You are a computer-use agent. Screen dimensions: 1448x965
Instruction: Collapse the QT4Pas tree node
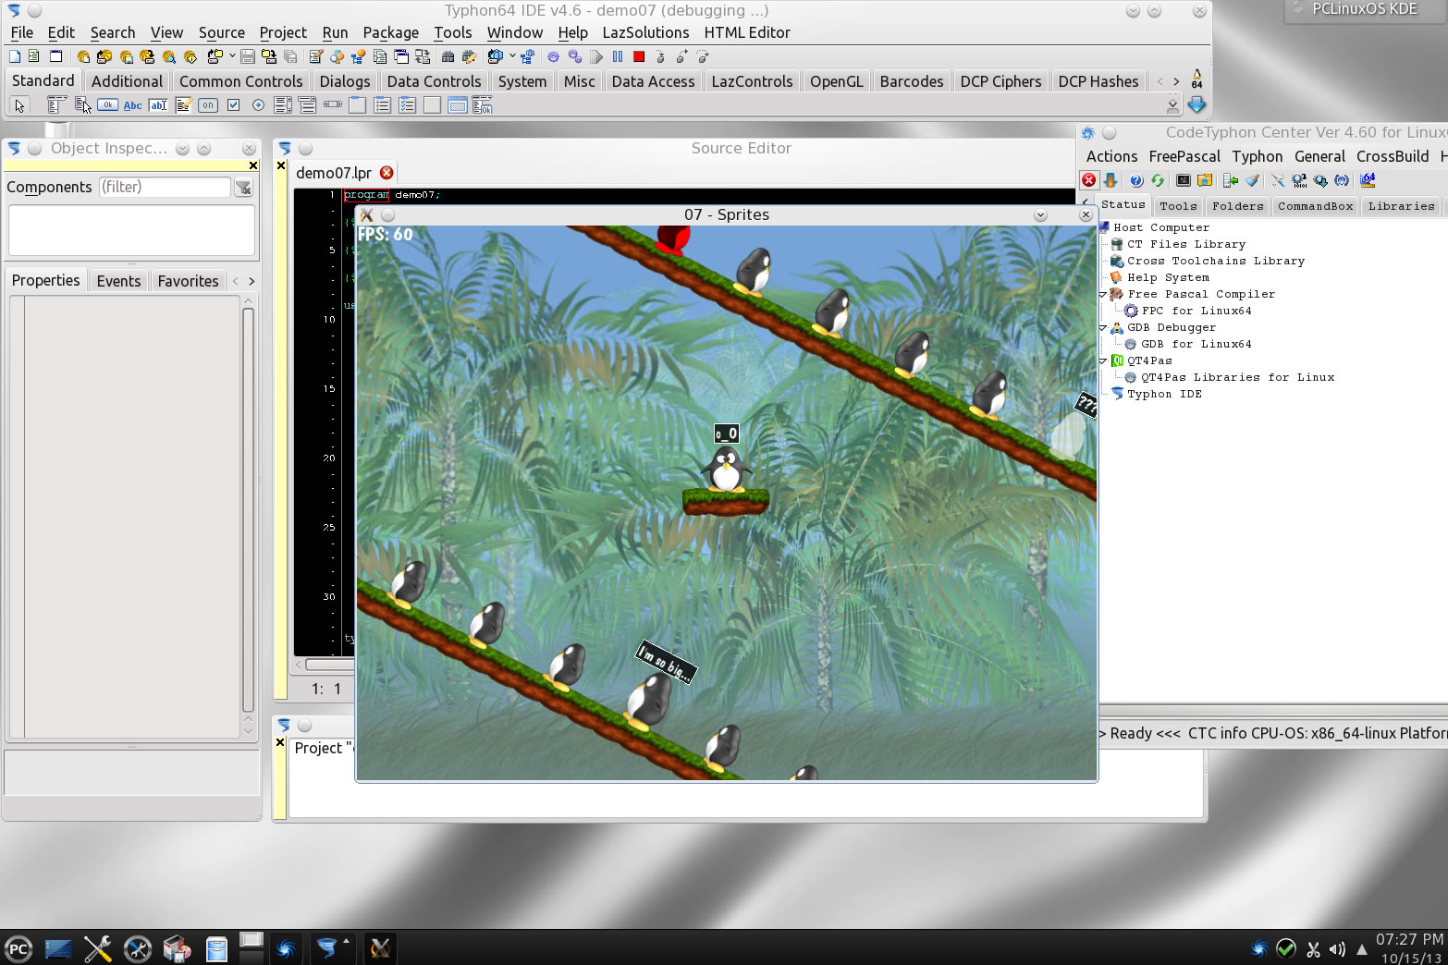click(1103, 360)
